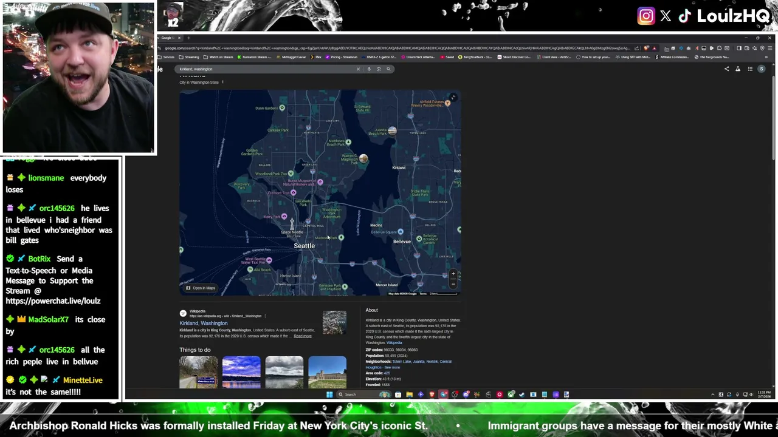The image size is (778, 437).
Task: Open the Xbox taskbar icon
Action: (511, 395)
